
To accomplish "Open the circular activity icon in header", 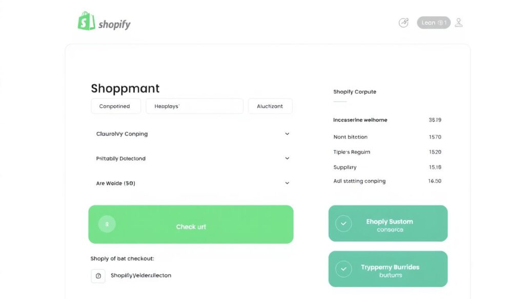I will coord(403,22).
